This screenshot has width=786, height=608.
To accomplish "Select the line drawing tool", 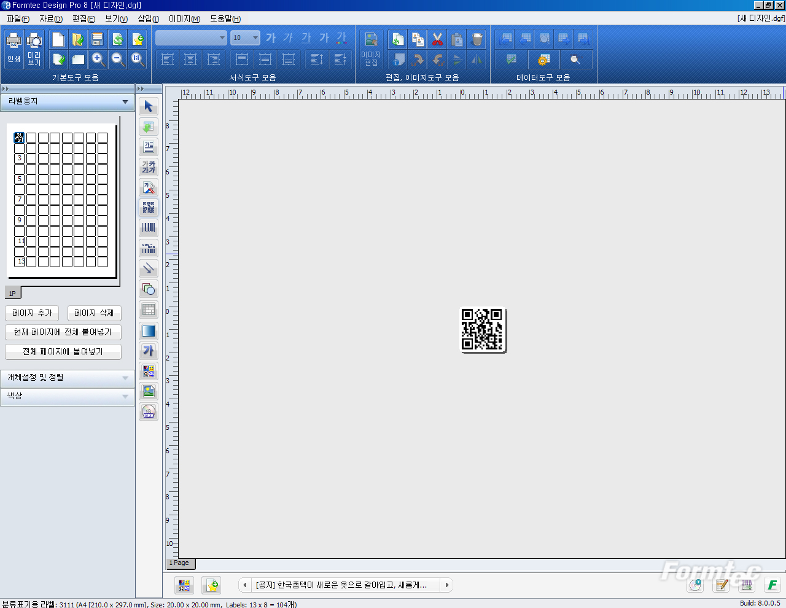I will click(149, 268).
